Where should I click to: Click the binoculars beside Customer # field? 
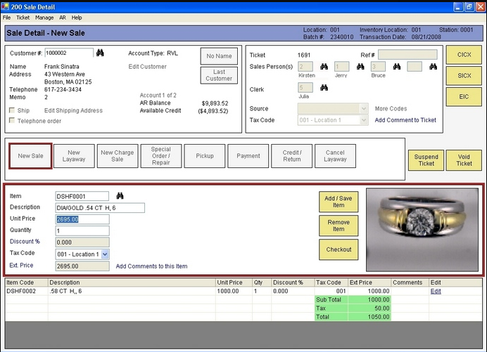[101, 53]
